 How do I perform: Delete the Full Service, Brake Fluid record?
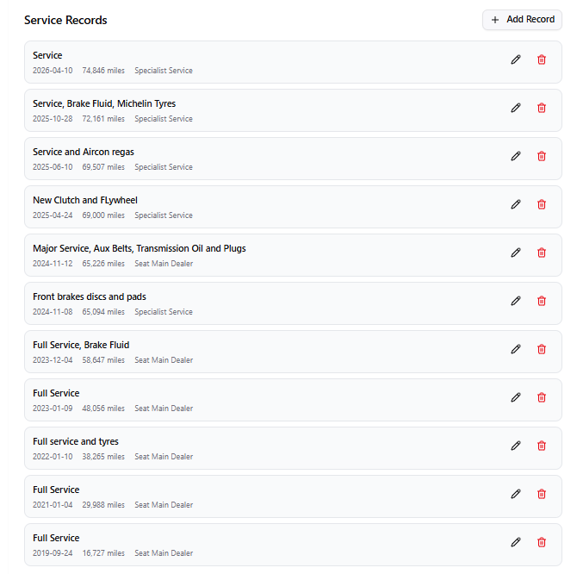pyautogui.click(x=542, y=349)
